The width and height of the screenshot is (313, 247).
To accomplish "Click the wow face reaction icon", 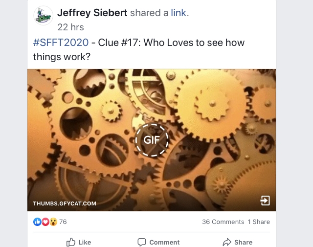I will (x=53, y=222).
